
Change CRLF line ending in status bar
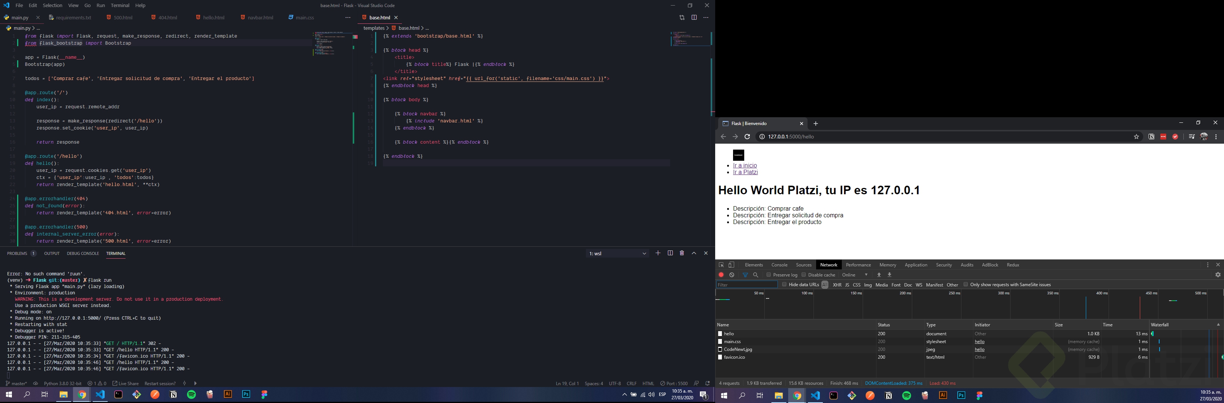(631, 384)
